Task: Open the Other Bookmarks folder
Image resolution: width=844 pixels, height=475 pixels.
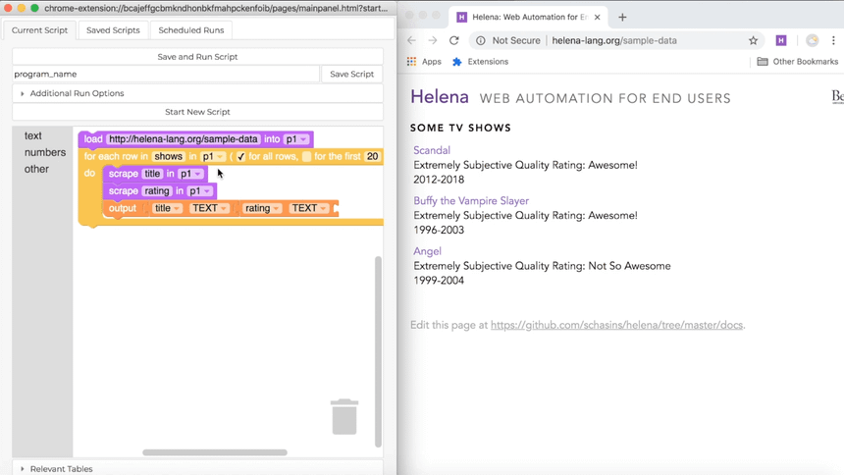Action: [797, 62]
